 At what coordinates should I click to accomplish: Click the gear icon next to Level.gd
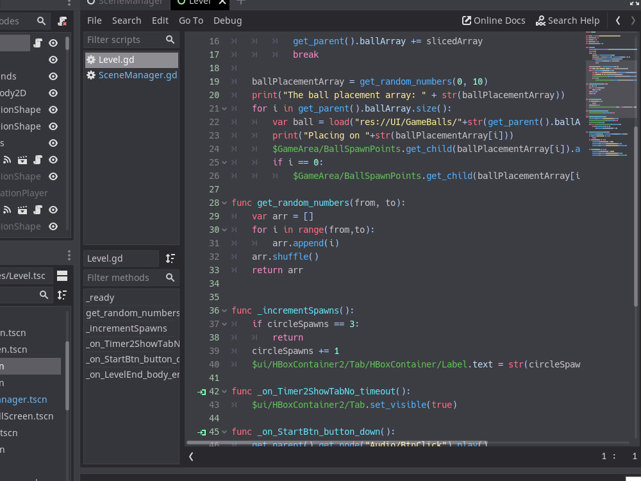point(91,60)
